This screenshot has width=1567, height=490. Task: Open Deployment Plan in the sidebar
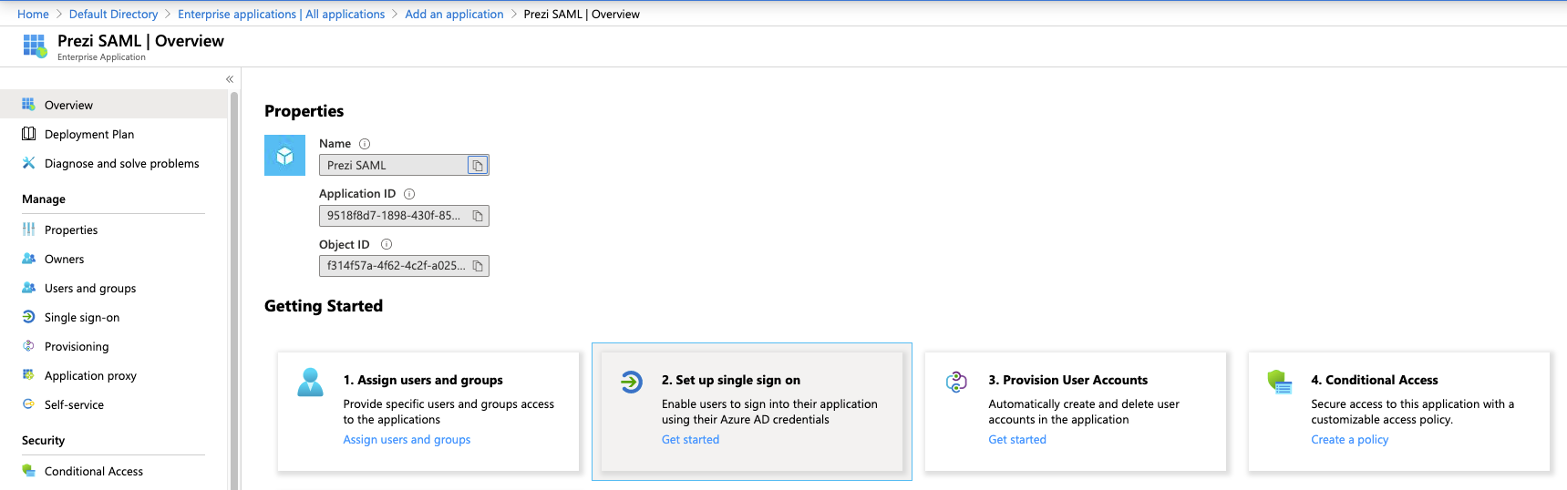pyautogui.click(x=88, y=134)
